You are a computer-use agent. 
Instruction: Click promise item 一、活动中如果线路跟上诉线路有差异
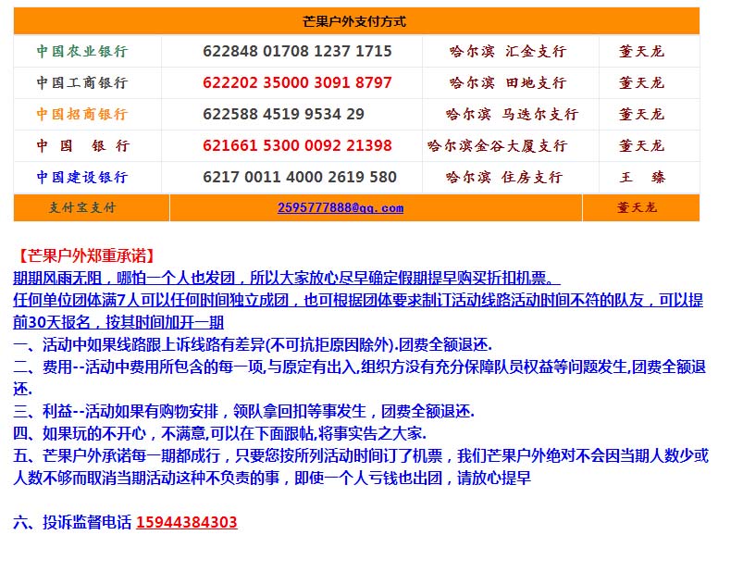click(x=253, y=344)
